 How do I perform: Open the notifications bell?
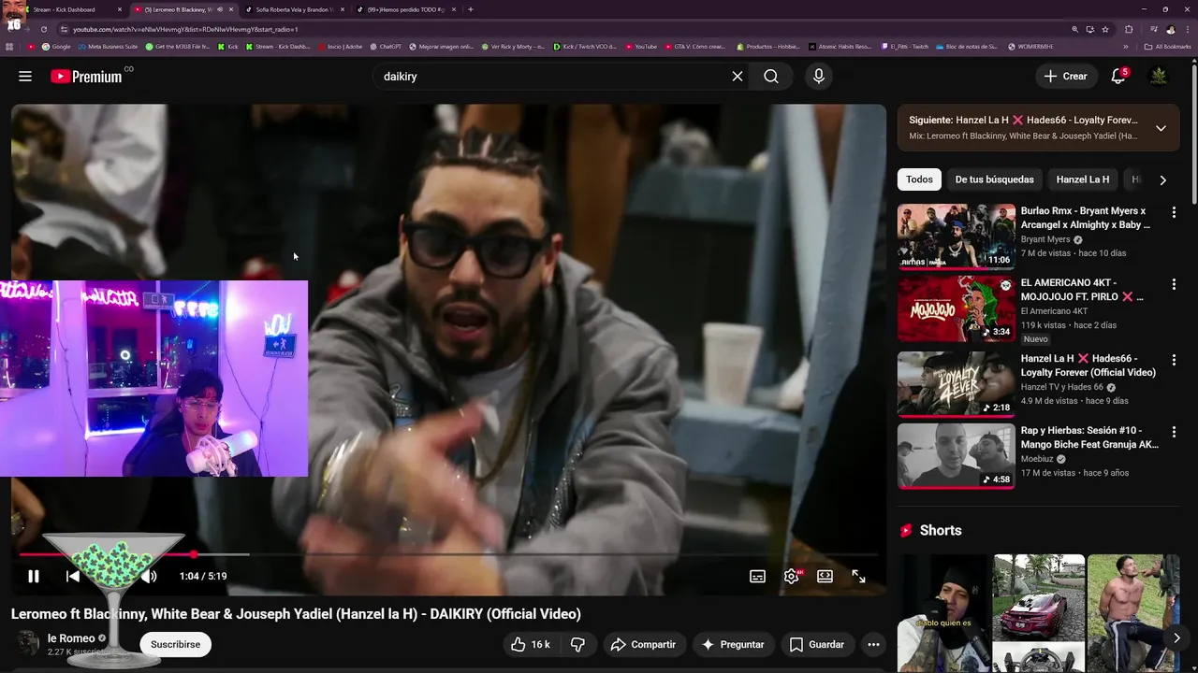click(x=1118, y=77)
